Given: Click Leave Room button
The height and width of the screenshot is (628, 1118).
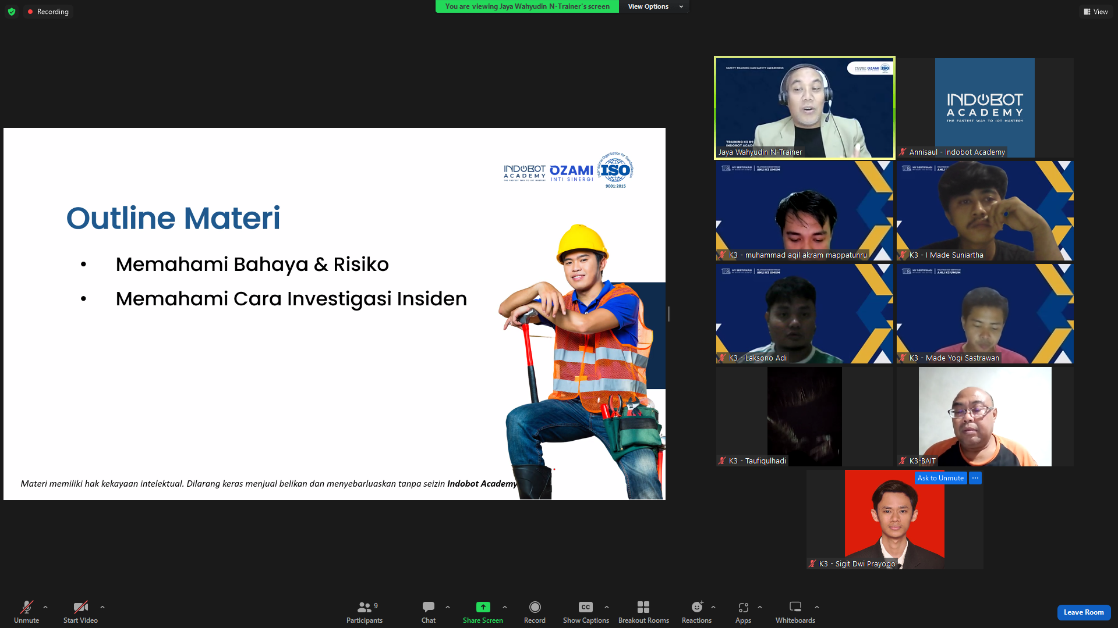Looking at the screenshot, I should 1082,612.
